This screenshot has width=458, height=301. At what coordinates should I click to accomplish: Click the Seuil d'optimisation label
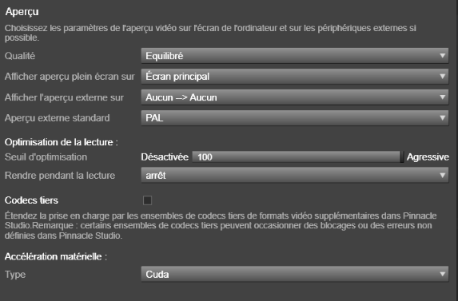46,157
